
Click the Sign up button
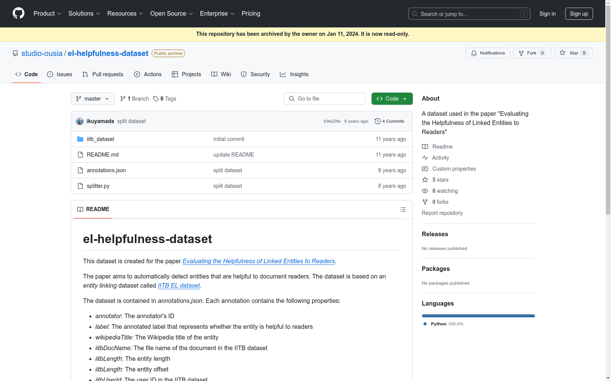point(579,14)
